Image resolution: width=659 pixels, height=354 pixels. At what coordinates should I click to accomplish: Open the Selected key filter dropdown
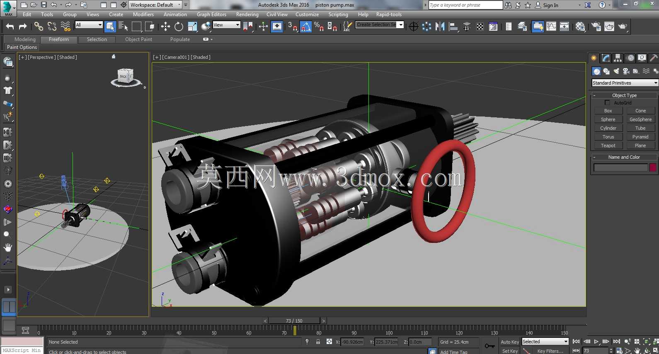545,342
